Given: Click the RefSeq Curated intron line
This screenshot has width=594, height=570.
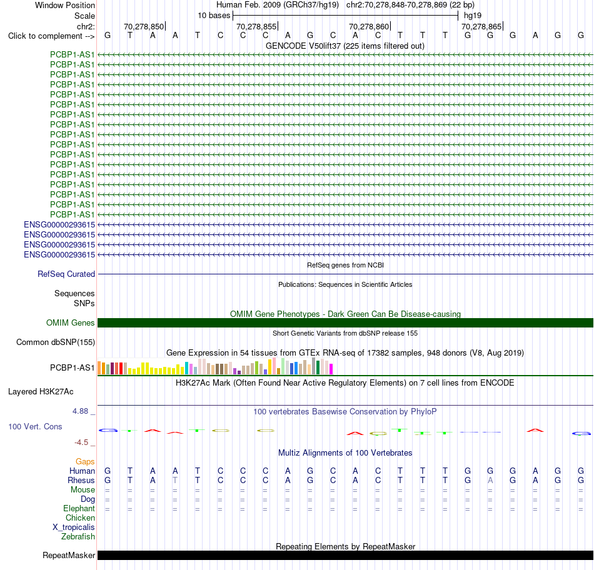Looking at the screenshot, I should pyautogui.click(x=345, y=274).
